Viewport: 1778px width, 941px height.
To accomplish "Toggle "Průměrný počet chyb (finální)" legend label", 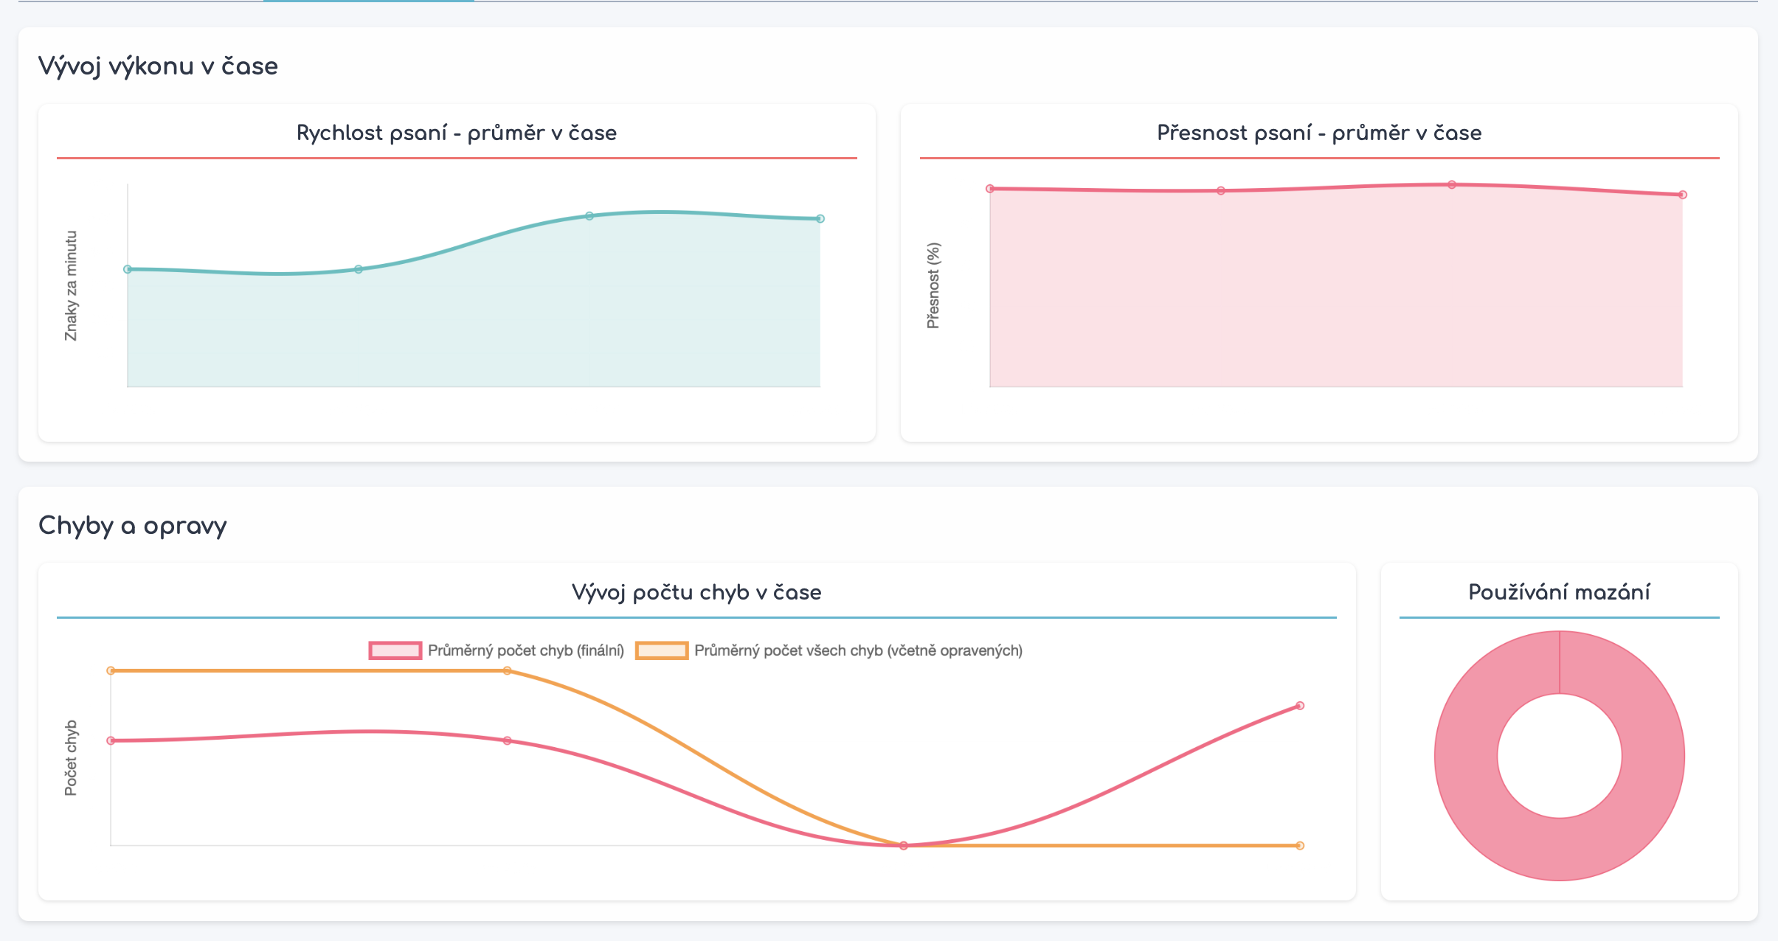I will [x=525, y=650].
